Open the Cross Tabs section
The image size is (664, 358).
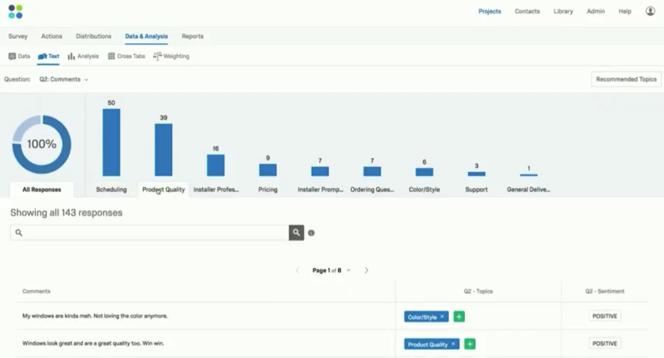(126, 56)
